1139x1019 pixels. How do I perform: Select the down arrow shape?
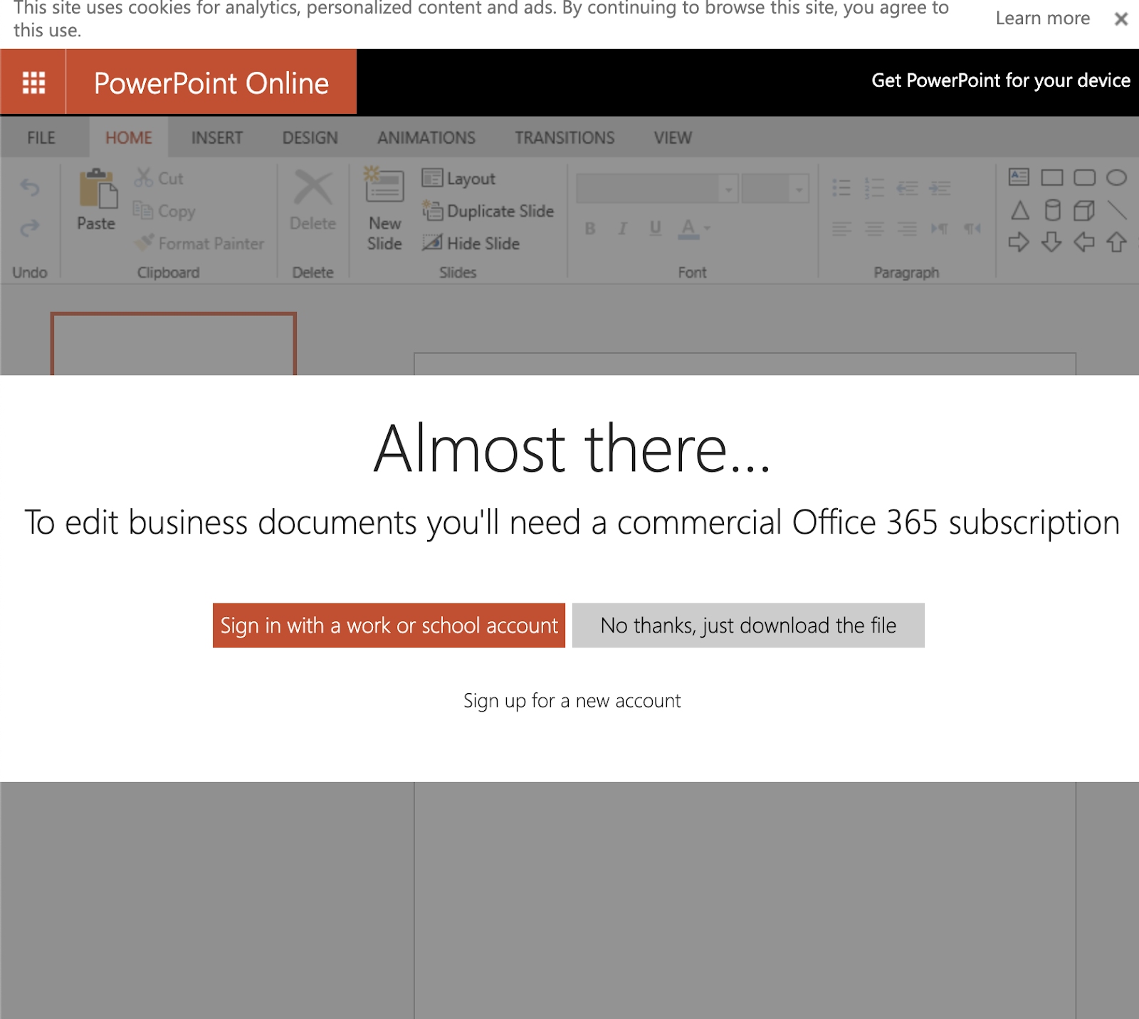[1051, 243]
